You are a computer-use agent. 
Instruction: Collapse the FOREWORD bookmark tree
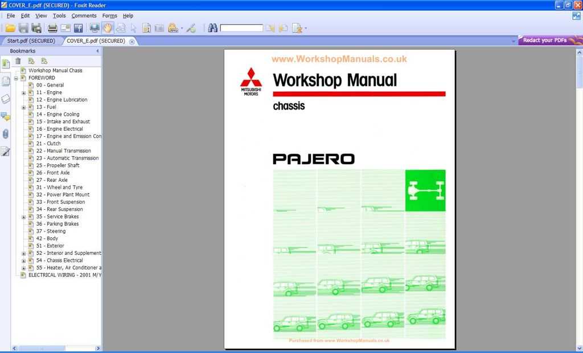(x=16, y=78)
